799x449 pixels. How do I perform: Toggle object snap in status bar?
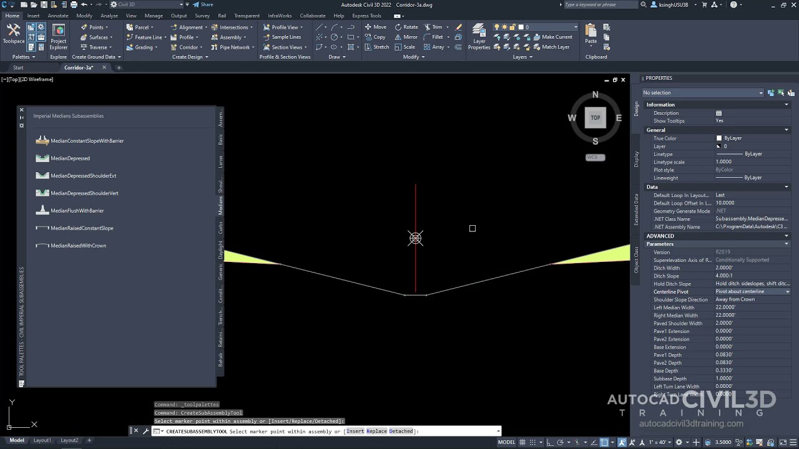[605, 442]
